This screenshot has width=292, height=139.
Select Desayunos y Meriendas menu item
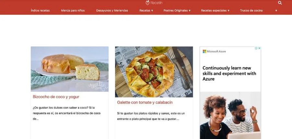coord(112,11)
